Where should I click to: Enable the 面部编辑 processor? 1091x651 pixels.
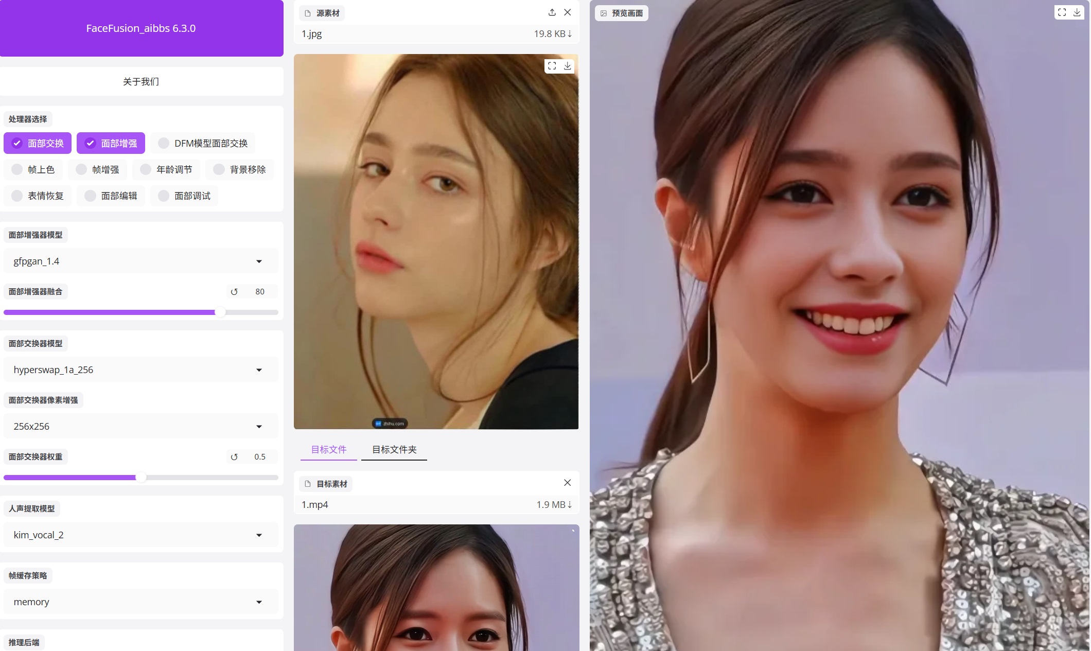111,196
